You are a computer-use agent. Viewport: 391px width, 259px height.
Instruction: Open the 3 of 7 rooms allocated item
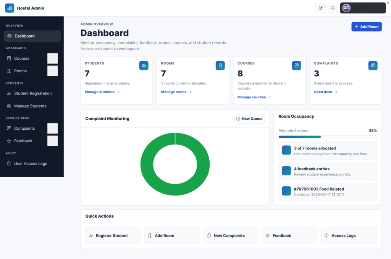pyautogui.click(x=328, y=151)
